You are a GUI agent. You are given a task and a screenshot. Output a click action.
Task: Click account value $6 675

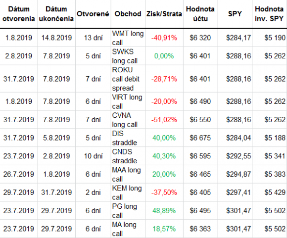200,138
